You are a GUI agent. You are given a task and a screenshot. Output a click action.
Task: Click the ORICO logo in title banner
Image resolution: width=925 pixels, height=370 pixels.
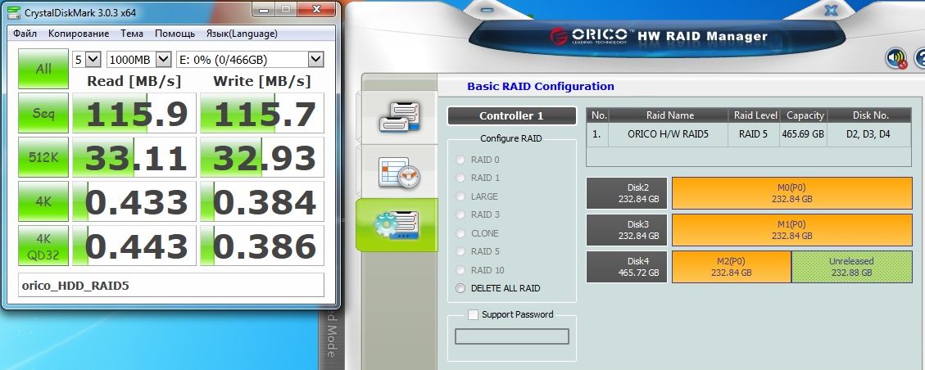click(590, 36)
